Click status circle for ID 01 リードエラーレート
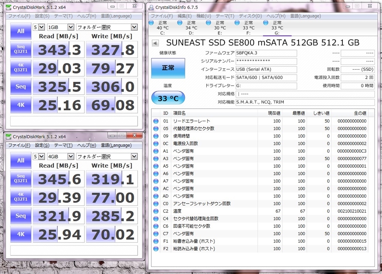This screenshot has width=382, height=274. pos(156,121)
